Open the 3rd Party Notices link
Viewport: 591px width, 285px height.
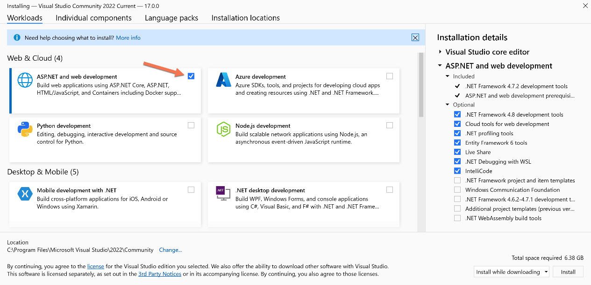click(160, 274)
